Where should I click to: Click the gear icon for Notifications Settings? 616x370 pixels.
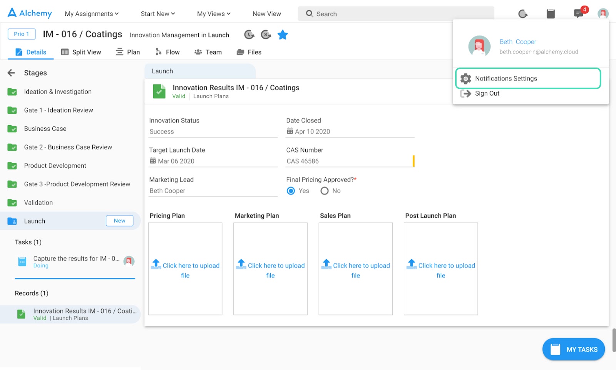click(466, 78)
